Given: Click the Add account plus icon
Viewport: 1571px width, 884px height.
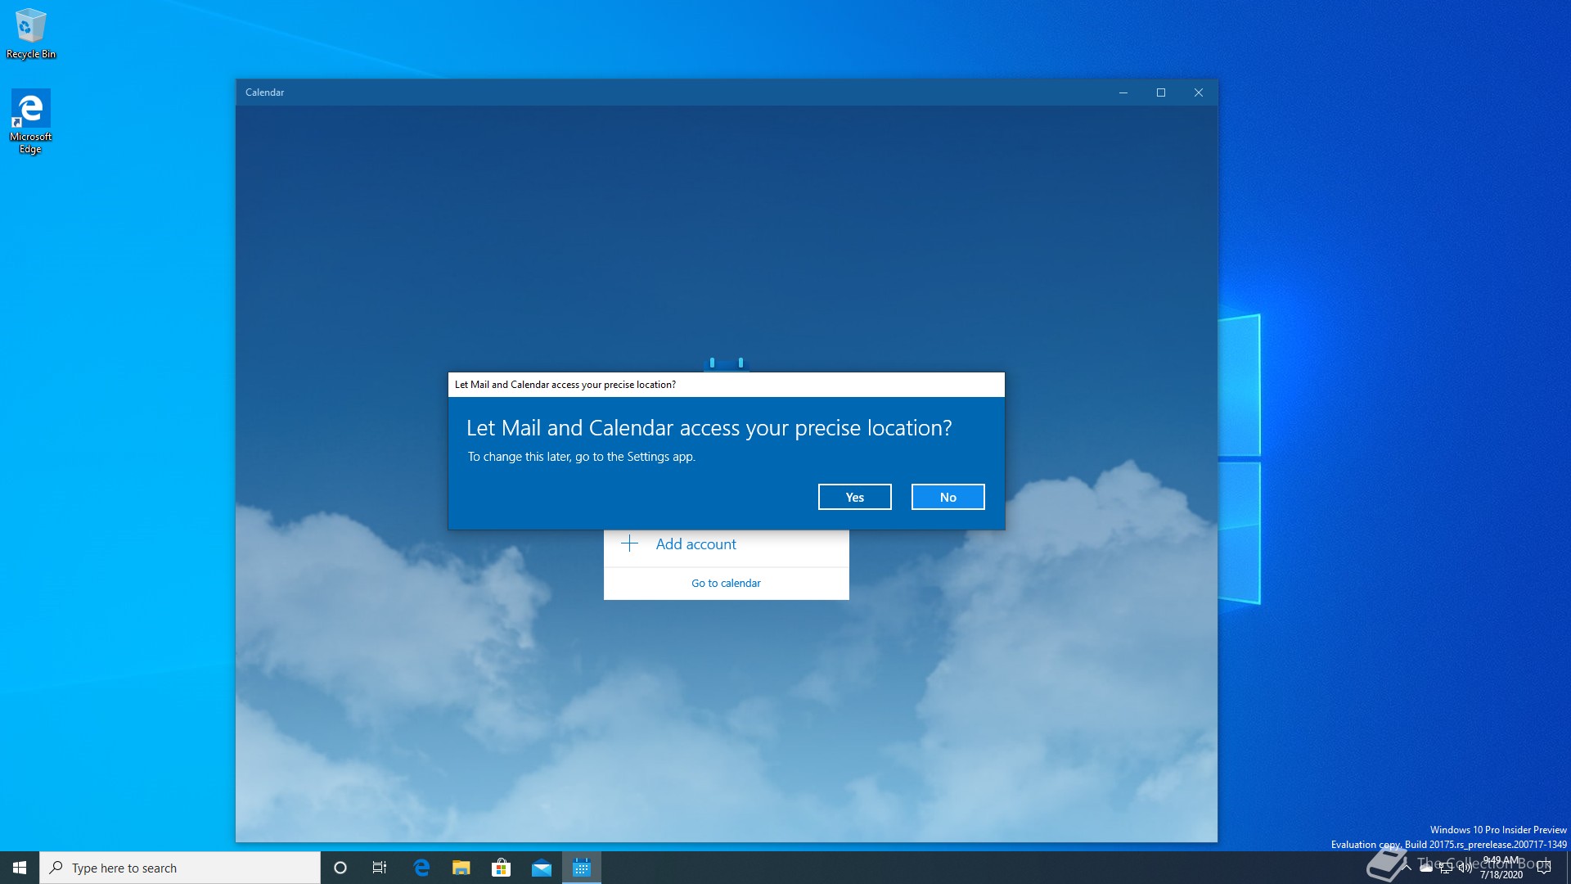Looking at the screenshot, I should coord(629,543).
